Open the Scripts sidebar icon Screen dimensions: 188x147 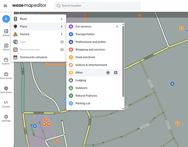coord(6,104)
